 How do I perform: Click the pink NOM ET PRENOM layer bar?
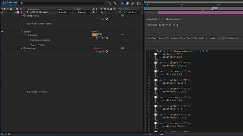[x=200, y=12]
